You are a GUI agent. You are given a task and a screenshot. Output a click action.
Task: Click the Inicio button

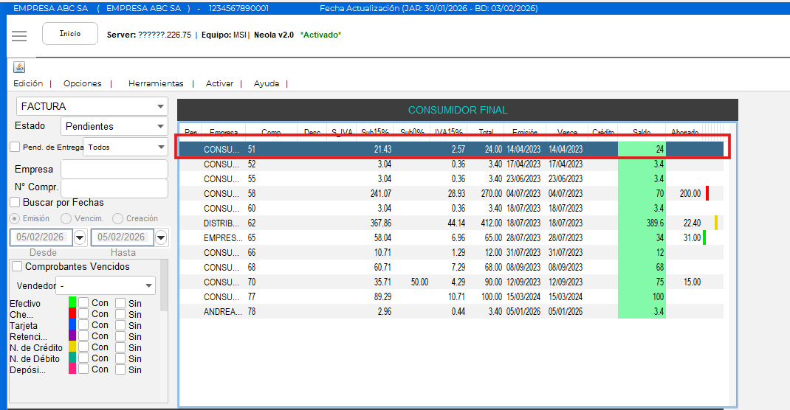click(x=70, y=34)
